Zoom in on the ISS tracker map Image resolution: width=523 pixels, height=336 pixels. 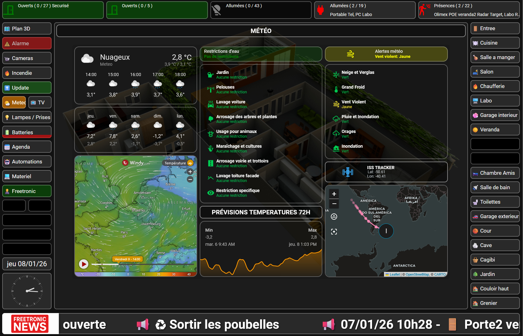[x=334, y=194]
